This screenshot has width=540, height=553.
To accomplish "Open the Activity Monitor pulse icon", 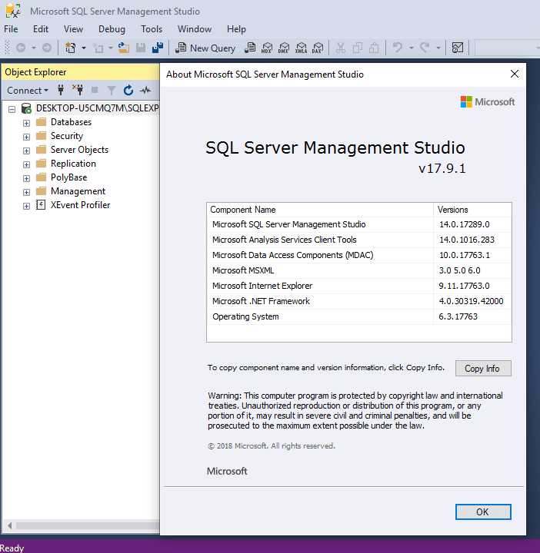I will click(x=145, y=90).
